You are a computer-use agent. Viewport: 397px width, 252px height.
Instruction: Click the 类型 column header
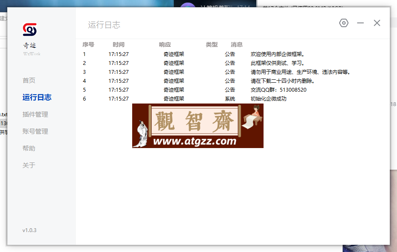pyautogui.click(x=212, y=45)
